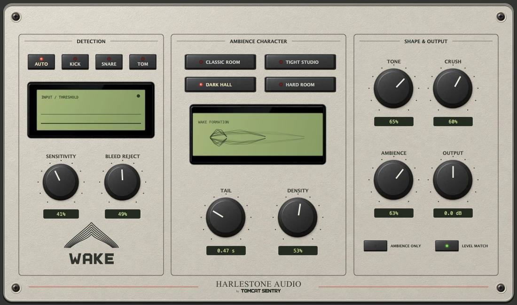Click the HARLESTONE AUDIO brand text
This screenshot has height=305, width=517.
tap(258, 284)
